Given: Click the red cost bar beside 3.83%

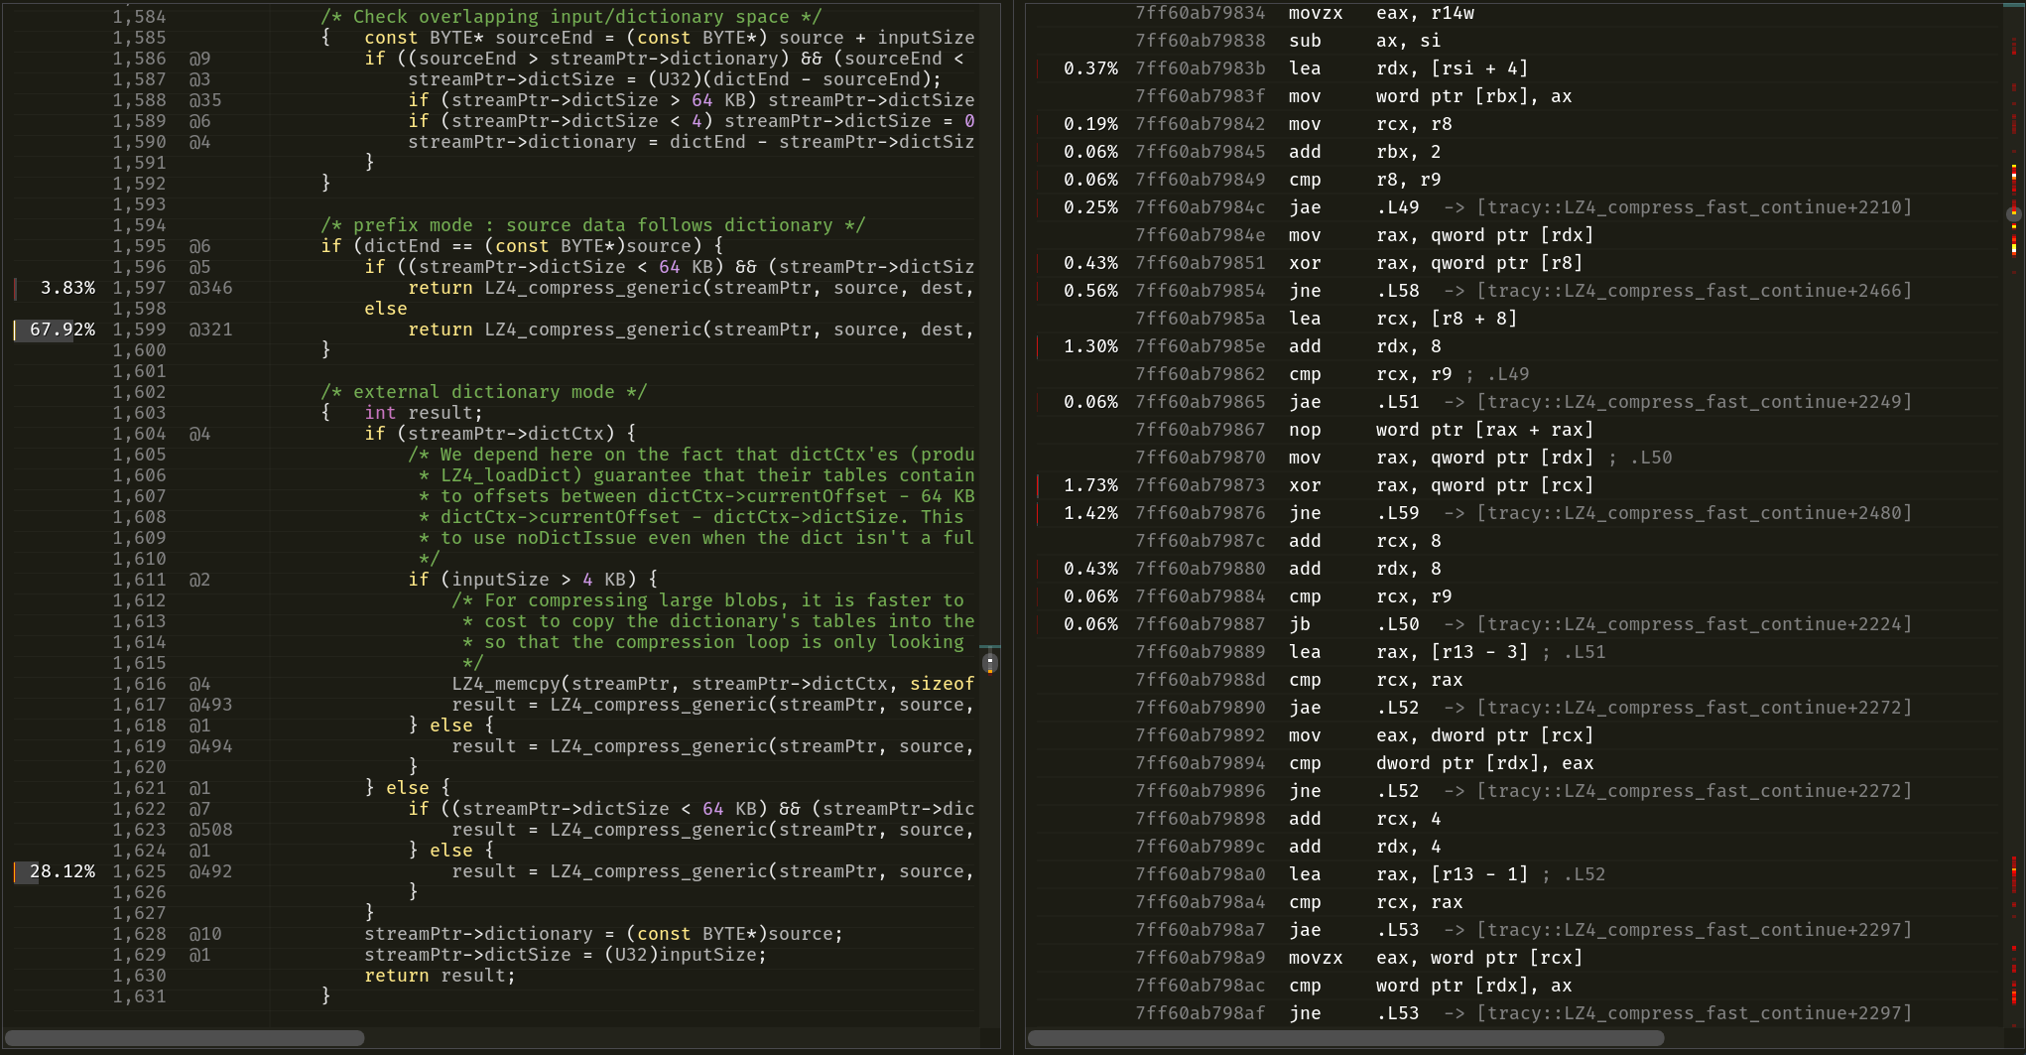Looking at the screenshot, I should [x=13, y=288].
